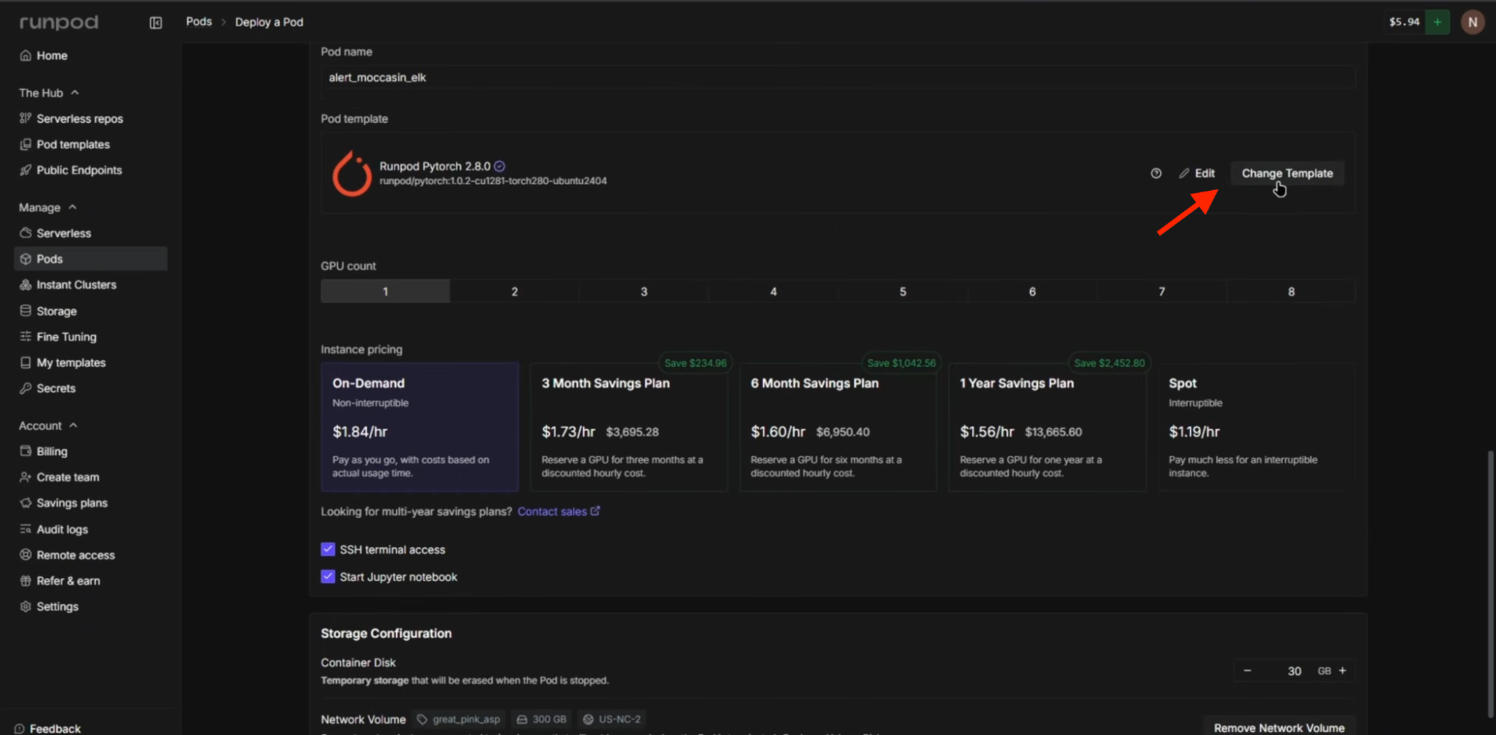Viewport: 1496px width, 735px height.
Task: Click the Savings plans icon
Action: (25, 503)
